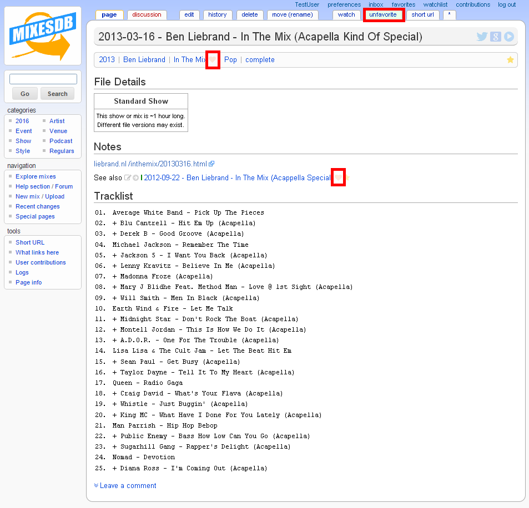
Task: Open the Show category in sidebar
Action: click(23, 141)
